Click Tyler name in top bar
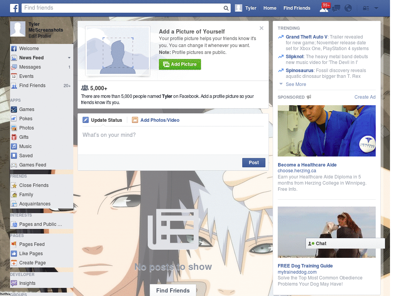Viewport: 395px width, 296px height. 251,8
